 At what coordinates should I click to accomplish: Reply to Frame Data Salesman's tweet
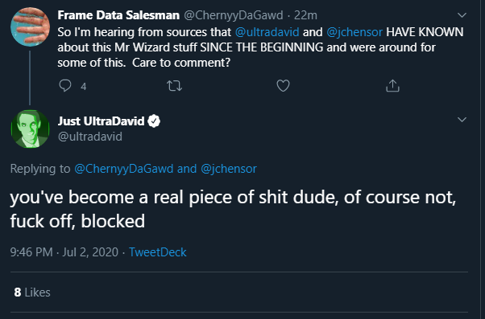pos(65,86)
